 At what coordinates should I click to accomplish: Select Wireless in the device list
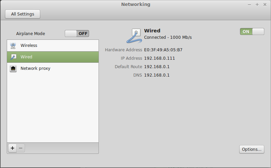(53, 46)
